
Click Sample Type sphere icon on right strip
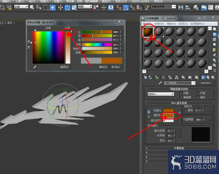(214, 29)
